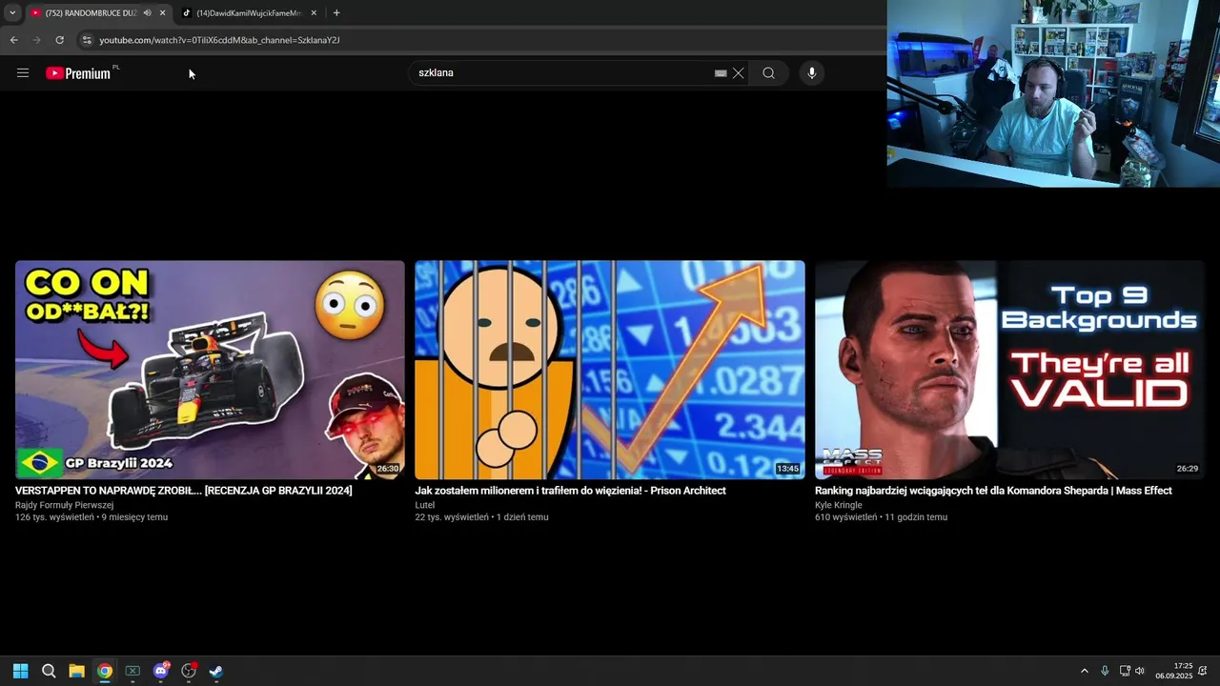This screenshot has height=686, width=1220.
Task: Submit search with the magnifier button
Action: click(768, 73)
